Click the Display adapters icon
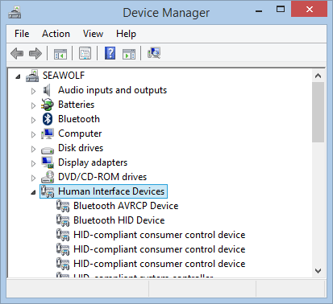Screen dimensions: 333x304 (48, 162)
